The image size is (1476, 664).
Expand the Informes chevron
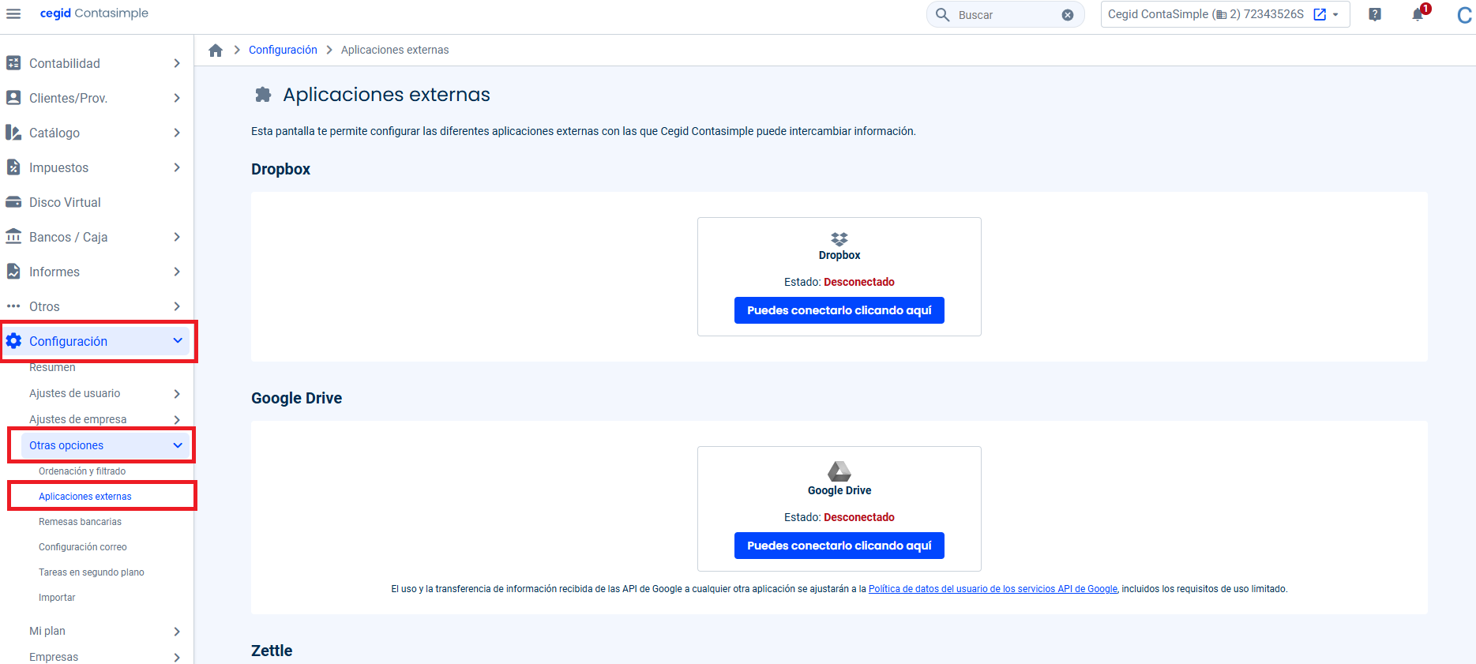click(177, 272)
